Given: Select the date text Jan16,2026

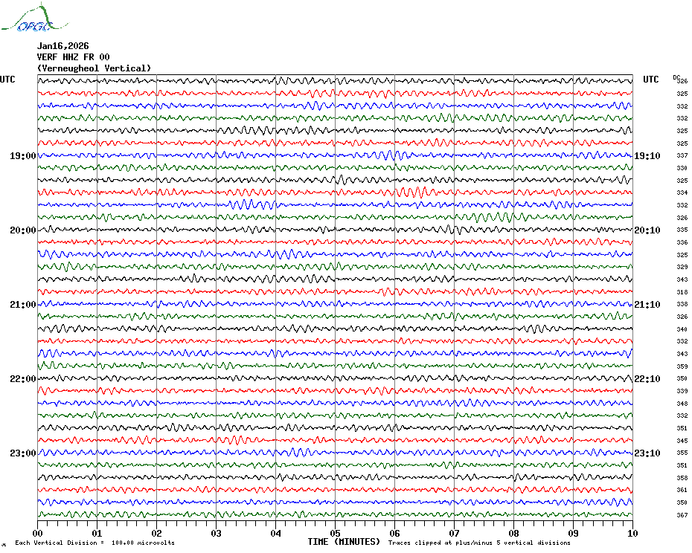Looking at the screenshot, I should click(x=63, y=46).
